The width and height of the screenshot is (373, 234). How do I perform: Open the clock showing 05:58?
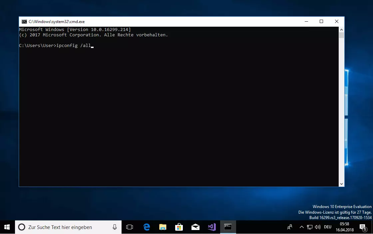tap(345, 227)
